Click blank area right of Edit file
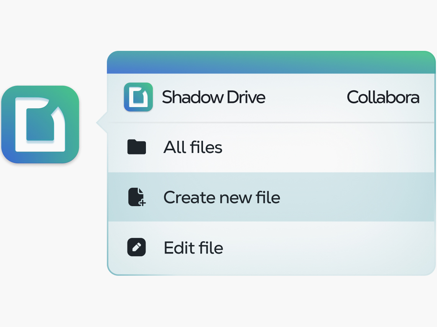The height and width of the screenshot is (327, 437). tap(326, 248)
